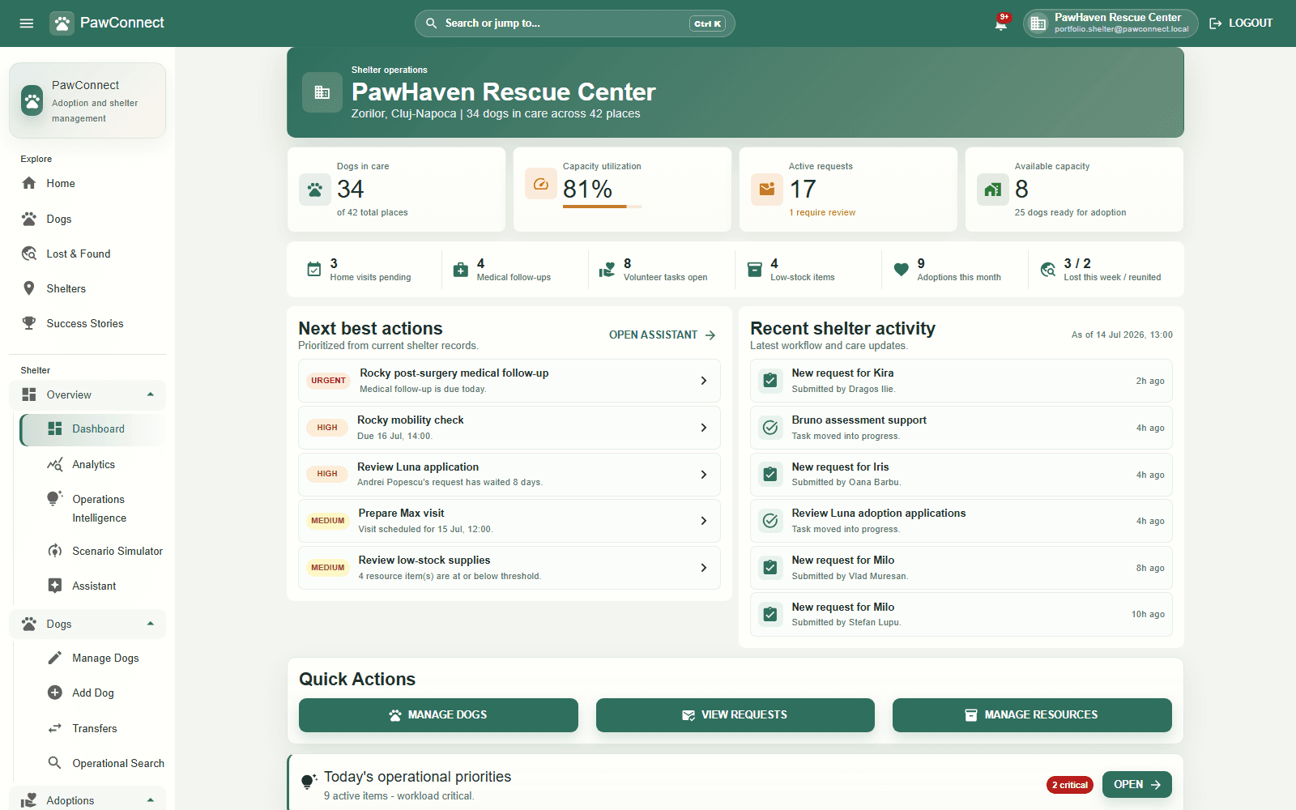The height and width of the screenshot is (810, 1296).
Task: Click the MANAGE RESOURCES button
Action: tap(1032, 715)
